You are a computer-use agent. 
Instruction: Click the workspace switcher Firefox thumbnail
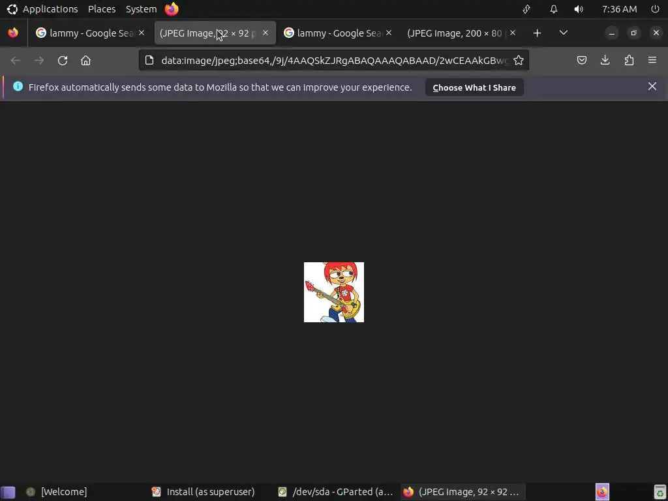(x=602, y=492)
